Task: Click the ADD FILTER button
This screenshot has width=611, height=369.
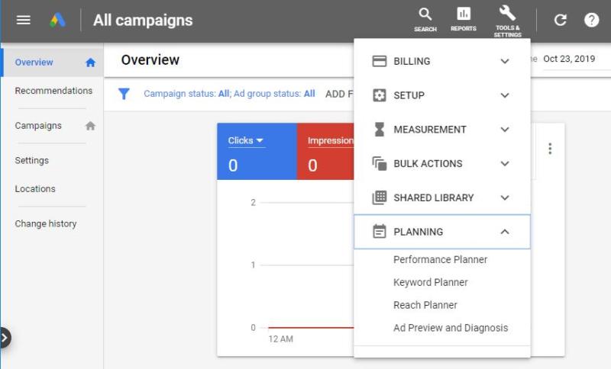Action: coord(339,94)
